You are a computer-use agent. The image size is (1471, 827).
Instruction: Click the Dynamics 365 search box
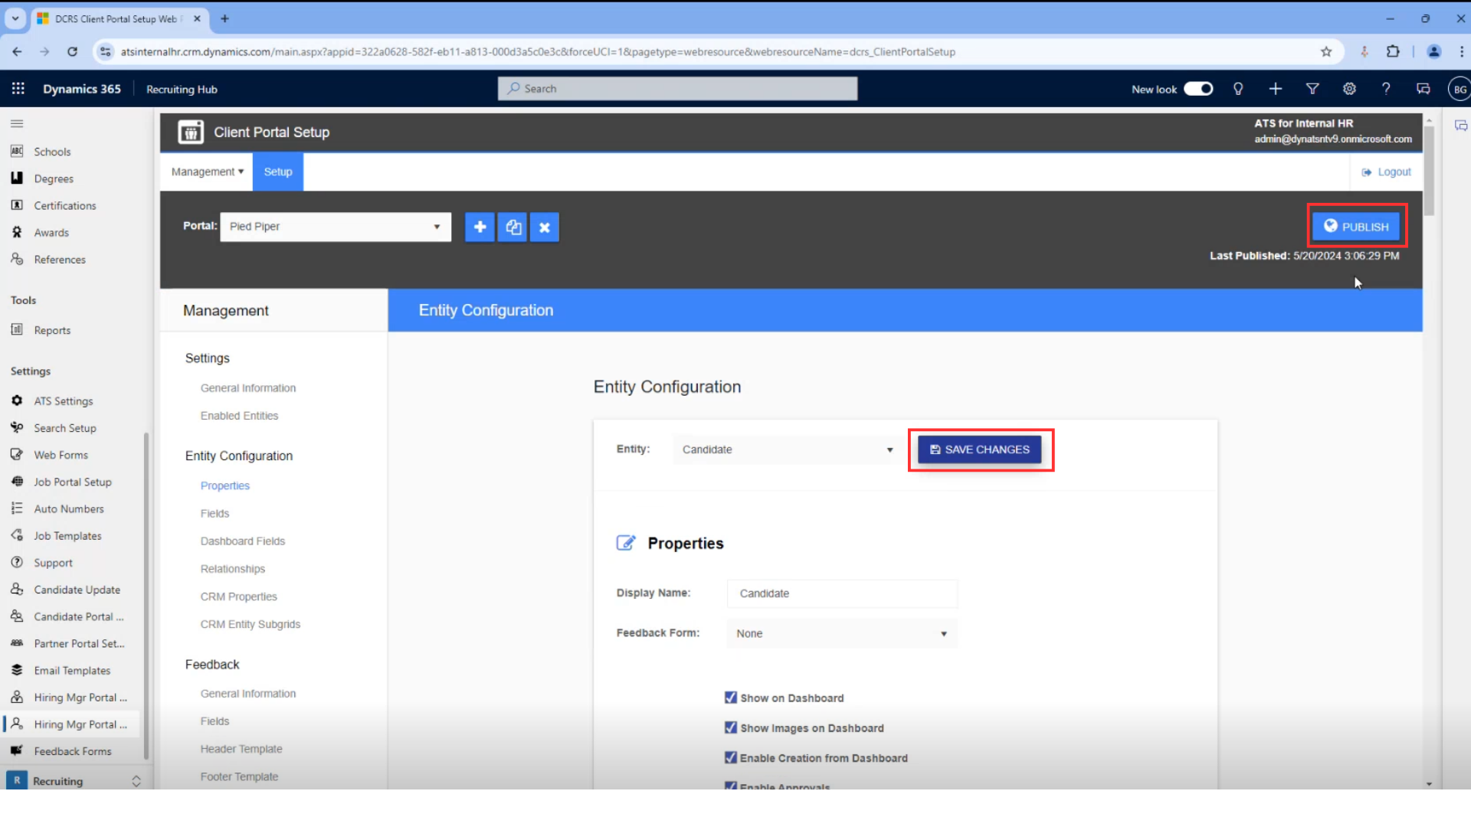(x=678, y=89)
